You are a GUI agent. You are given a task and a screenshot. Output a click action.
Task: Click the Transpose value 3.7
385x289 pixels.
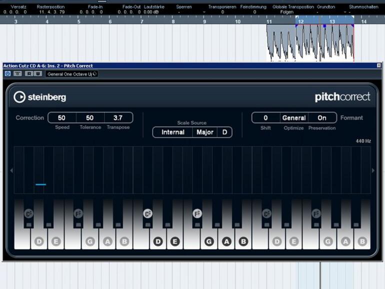point(118,118)
